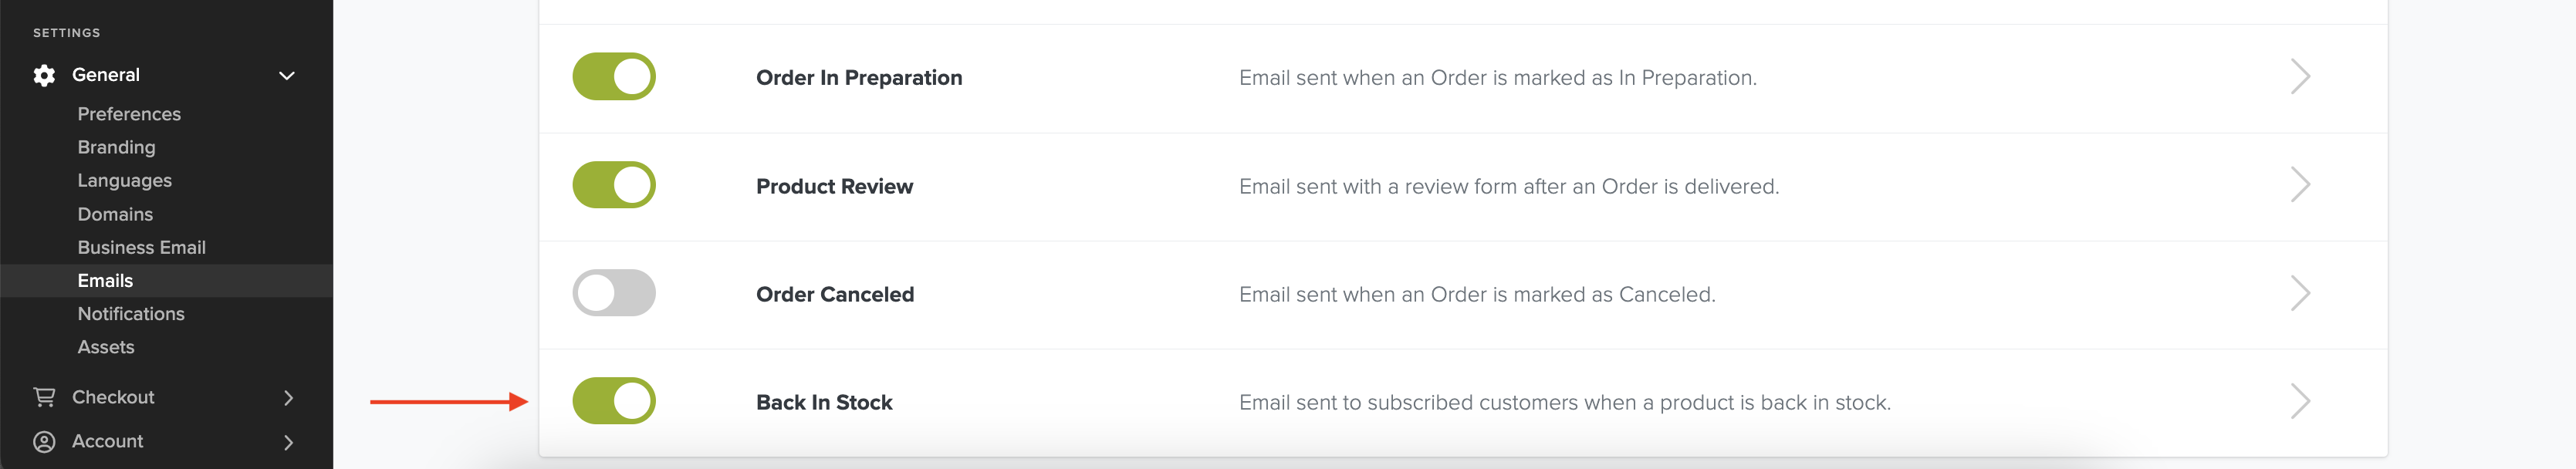Disable the Back In Stock email toggle

click(614, 401)
